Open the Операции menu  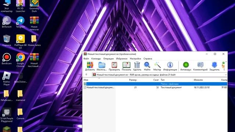click(x=108, y=59)
